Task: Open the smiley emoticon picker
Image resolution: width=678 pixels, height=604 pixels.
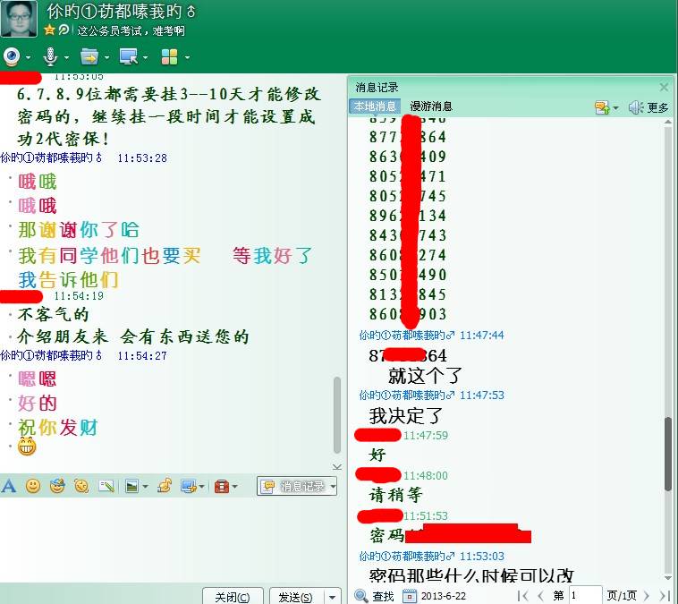Action: (x=33, y=486)
